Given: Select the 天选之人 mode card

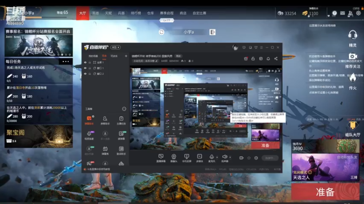Looking at the screenshot, I should (325, 167).
